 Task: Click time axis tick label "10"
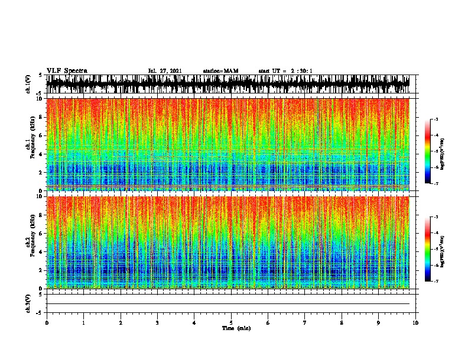point(415,323)
